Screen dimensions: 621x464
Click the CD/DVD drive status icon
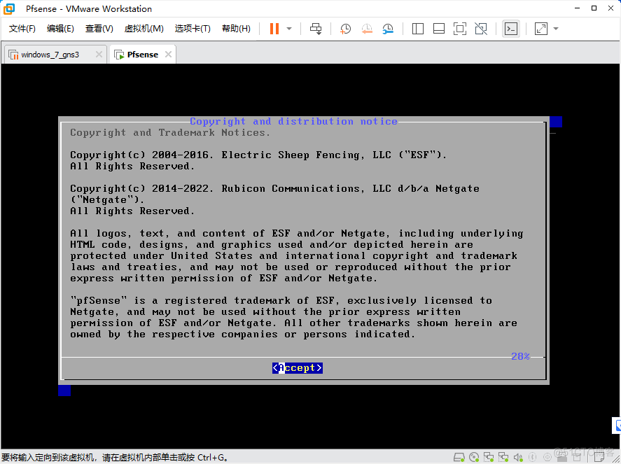pyautogui.click(x=474, y=457)
